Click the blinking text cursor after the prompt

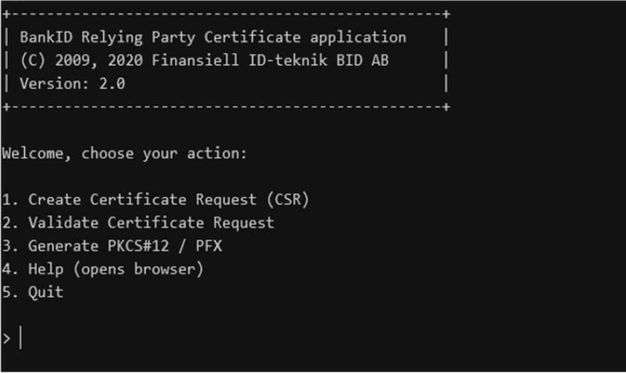pos(21,338)
